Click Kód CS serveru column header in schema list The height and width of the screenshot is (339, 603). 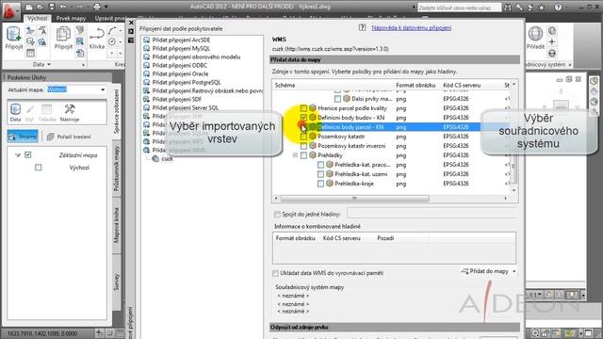(462, 86)
